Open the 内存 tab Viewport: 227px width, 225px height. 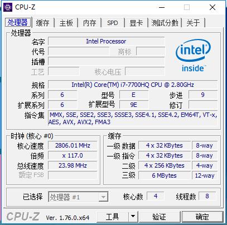pyautogui.click(x=90, y=23)
